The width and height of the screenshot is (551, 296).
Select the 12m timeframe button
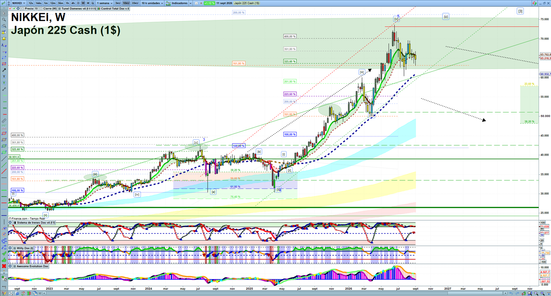[x=53, y=3]
